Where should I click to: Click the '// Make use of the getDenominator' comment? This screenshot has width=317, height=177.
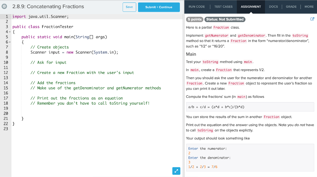96,88
